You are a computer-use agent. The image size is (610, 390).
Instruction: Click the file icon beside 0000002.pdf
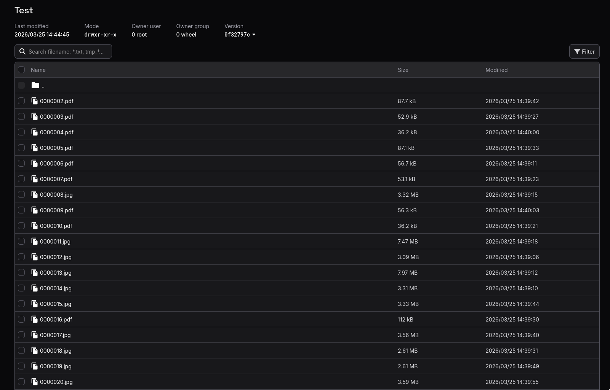pos(35,101)
